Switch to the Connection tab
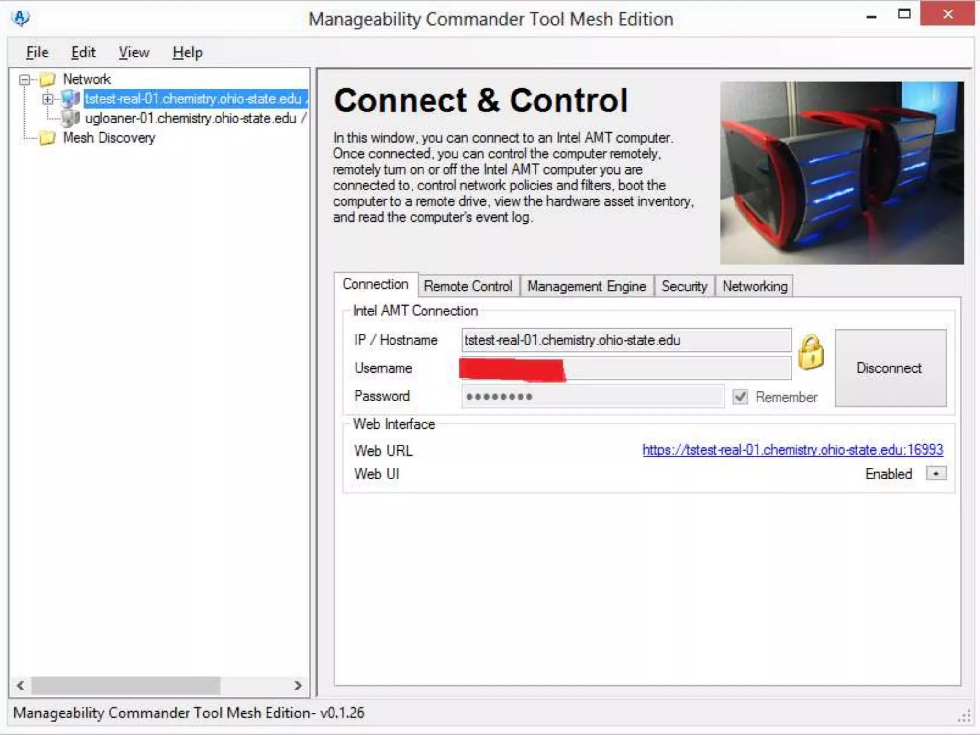 click(376, 284)
